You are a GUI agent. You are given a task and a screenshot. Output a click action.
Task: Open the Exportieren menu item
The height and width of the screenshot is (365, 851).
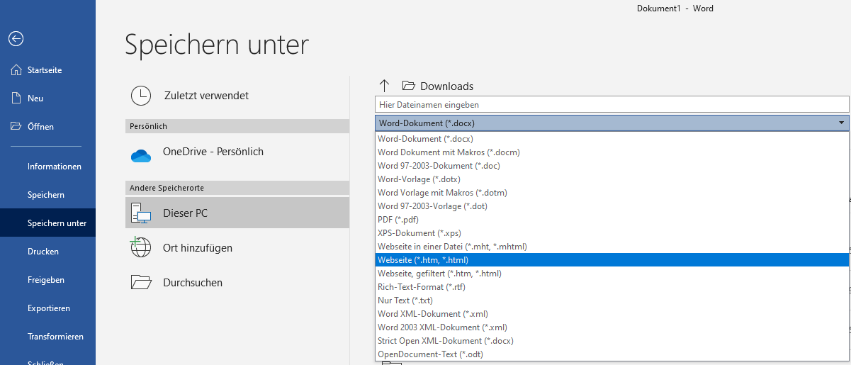click(x=48, y=308)
